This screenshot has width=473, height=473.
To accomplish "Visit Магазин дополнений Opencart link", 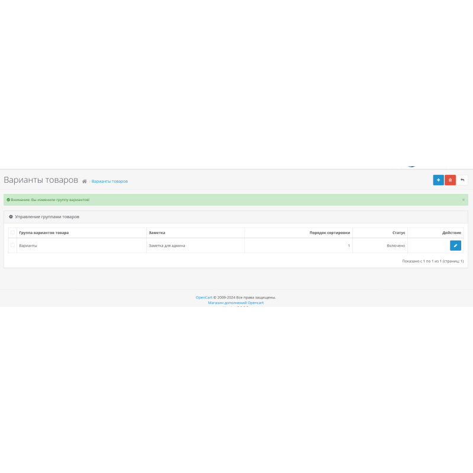I will coord(236,303).
